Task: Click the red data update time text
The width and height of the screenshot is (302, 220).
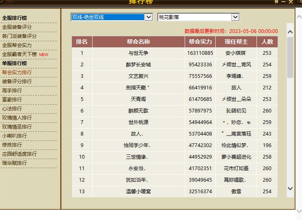Action: pyautogui.click(x=231, y=31)
